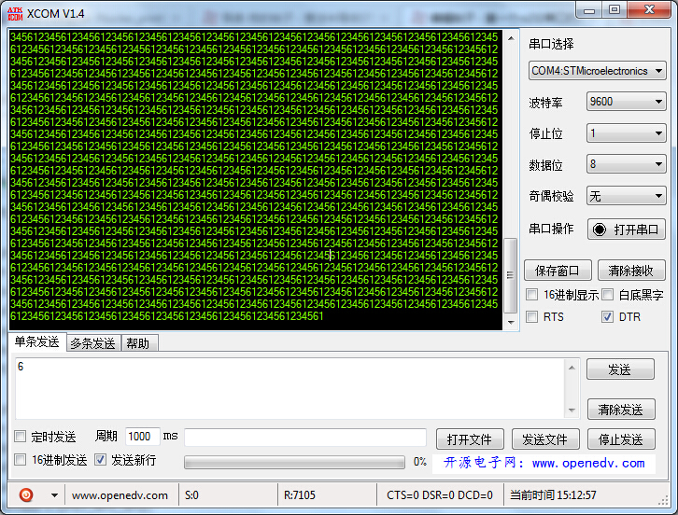Screen dimensions: 678x515
Task: Click the 清除发送 clear send button
Action: click(x=620, y=410)
